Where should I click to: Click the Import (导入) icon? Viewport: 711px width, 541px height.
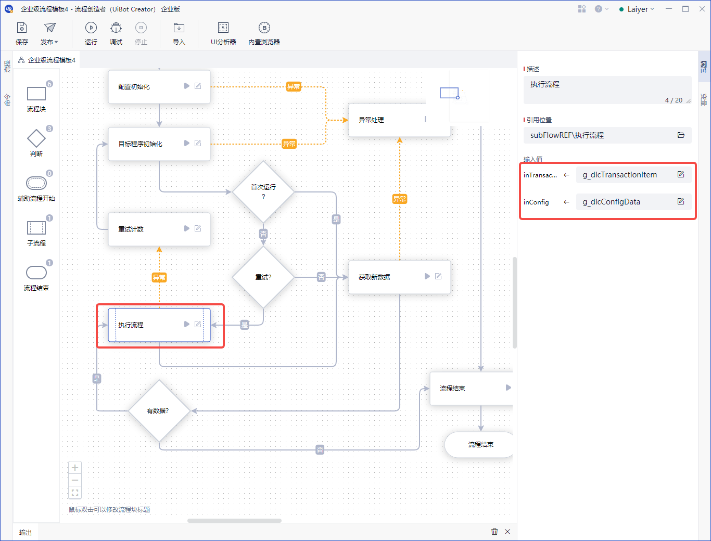click(x=179, y=33)
